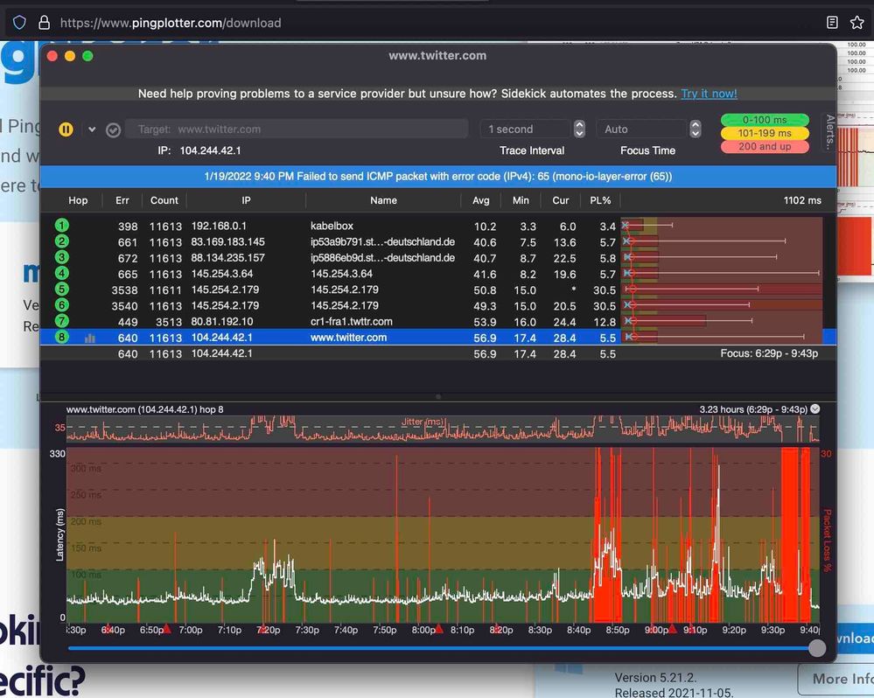Sort by the Avg column header
874x698 pixels.
tap(481, 200)
